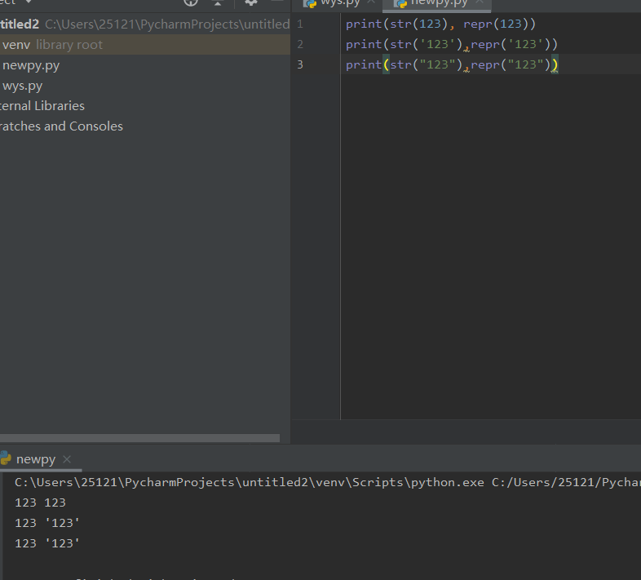Click the Scroll from Source target icon
The image size is (641, 580).
pyautogui.click(x=191, y=2)
